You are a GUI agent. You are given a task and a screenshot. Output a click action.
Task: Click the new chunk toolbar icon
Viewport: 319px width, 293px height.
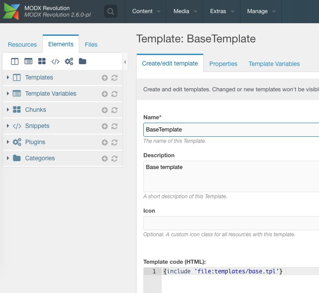click(42, 61)
